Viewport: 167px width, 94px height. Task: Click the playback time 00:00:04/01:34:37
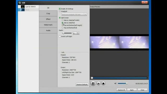[141, 84]
